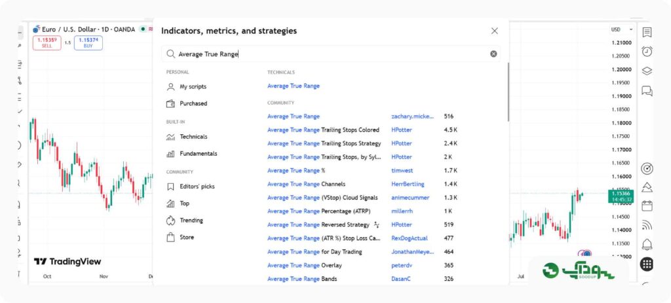Select Average True Range Trailing Stops, by Syl...
Viewport: 671px width, 303px height.
(x=324, y=157)
